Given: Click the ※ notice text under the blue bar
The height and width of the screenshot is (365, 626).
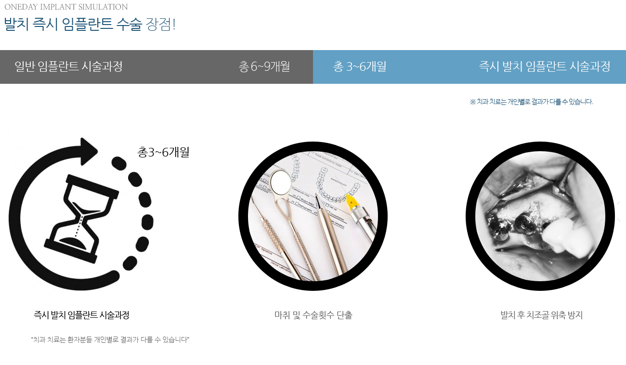Looking at the screenshot, I should [x=532, y=102].
